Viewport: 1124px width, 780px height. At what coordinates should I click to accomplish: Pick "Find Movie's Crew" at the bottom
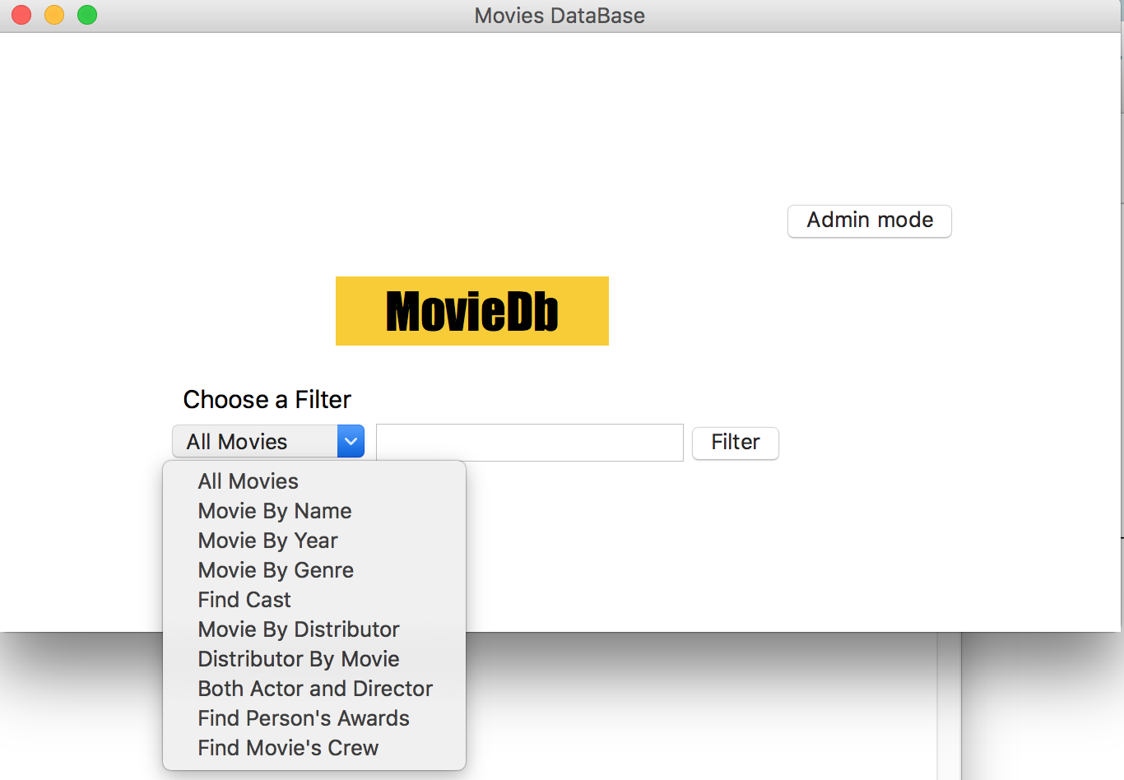pos(287,747)
